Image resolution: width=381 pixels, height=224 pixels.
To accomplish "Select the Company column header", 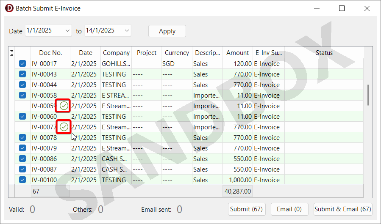I will point(116,53).
